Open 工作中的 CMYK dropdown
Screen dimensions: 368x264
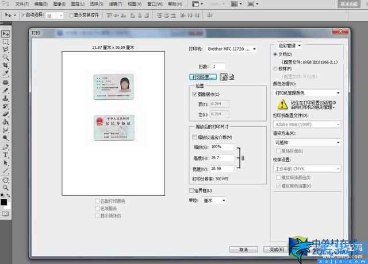pyautogui.click(x=307, y=169)
